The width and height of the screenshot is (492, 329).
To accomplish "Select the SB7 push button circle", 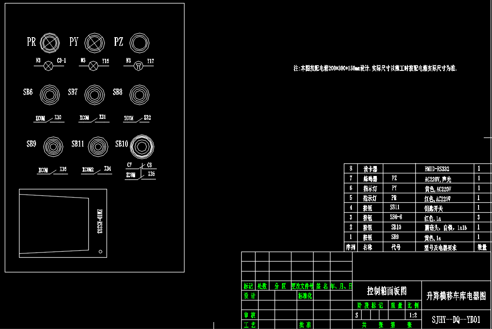I will pos(94,93).
